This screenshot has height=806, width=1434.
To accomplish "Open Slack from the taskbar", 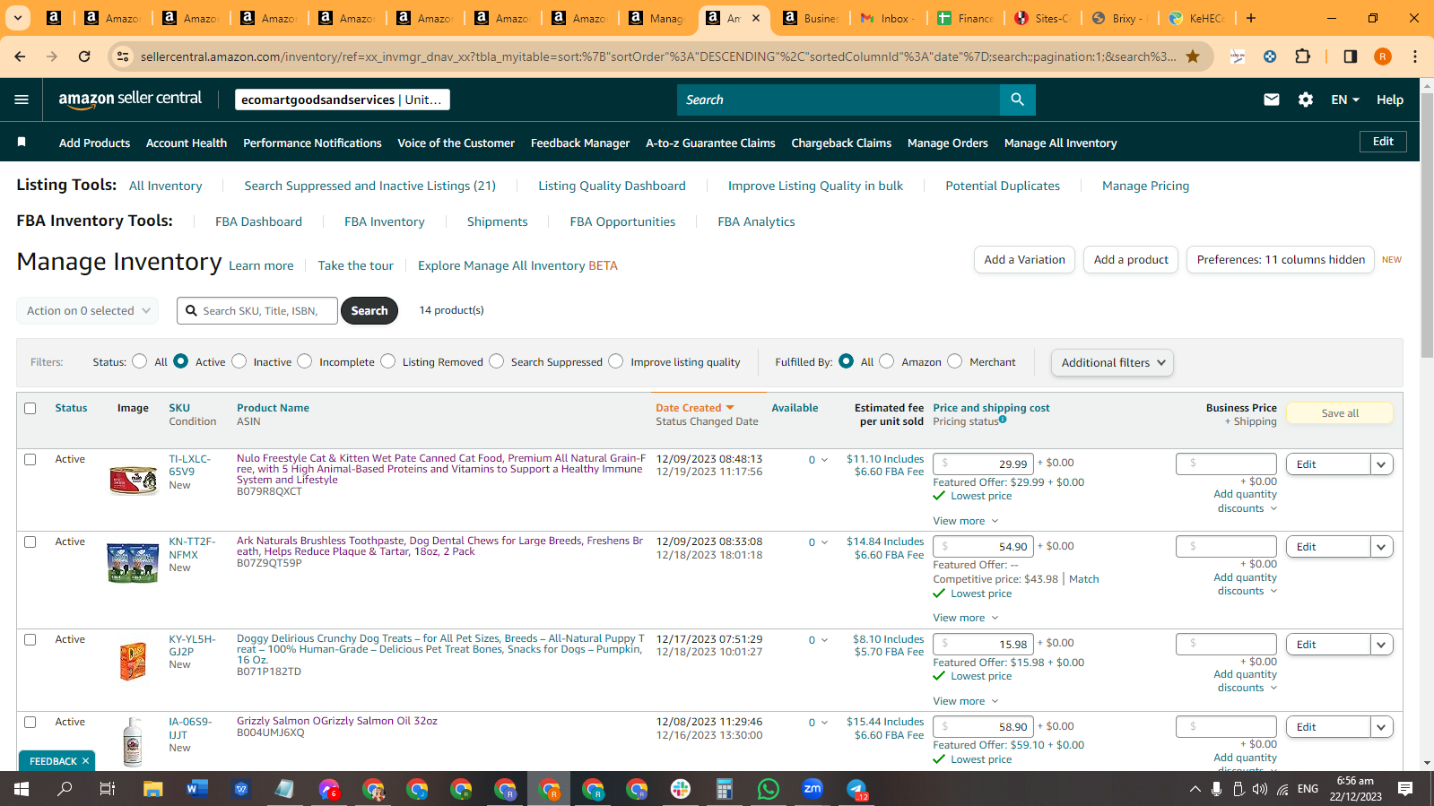I will click(681, 789).
